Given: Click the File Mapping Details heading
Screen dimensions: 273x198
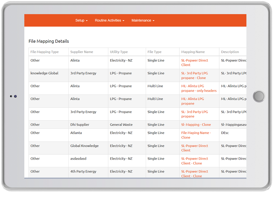Looking at the screenshot, I should (x=49, y=41).
